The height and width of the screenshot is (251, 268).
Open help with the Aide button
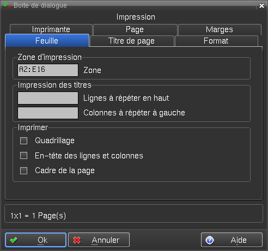pos(232,240)
